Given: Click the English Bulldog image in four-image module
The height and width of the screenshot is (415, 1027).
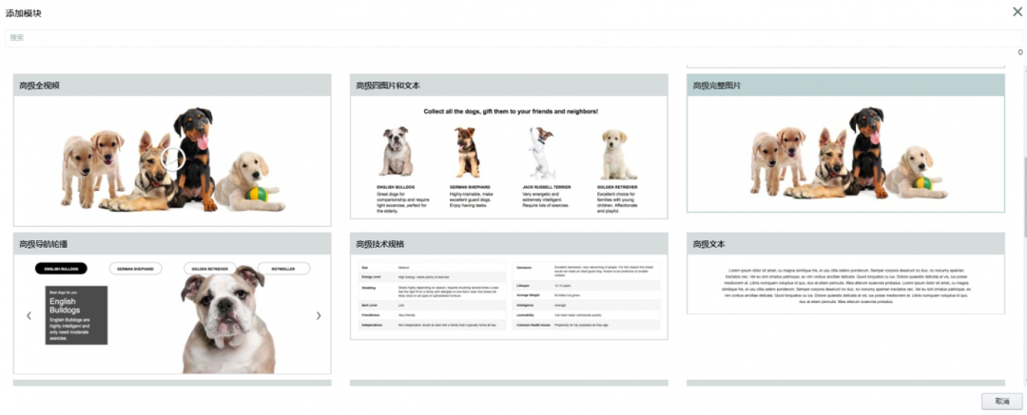Looking at the screenshot, I should point(397,153).
